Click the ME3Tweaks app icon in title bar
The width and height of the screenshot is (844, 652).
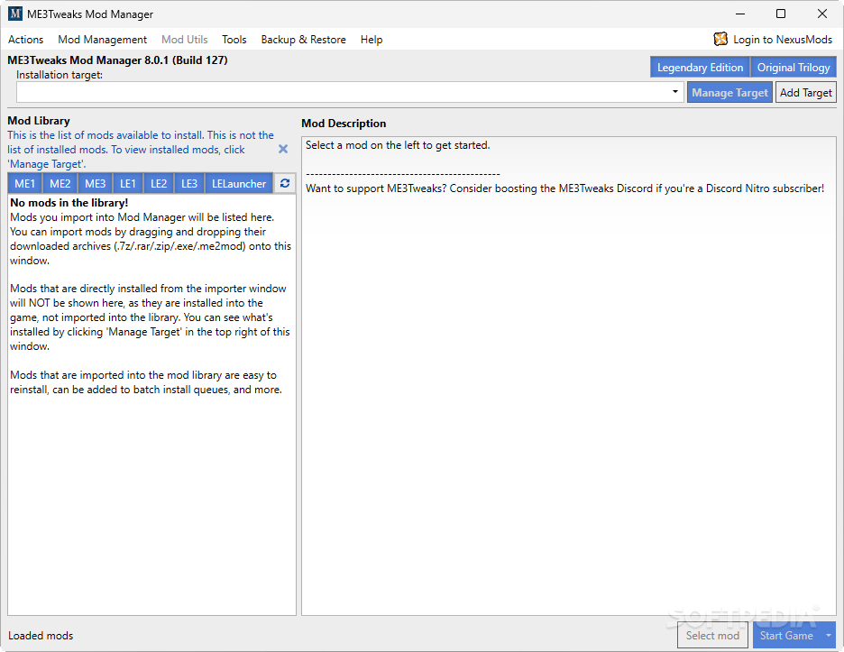pos(15,14)
